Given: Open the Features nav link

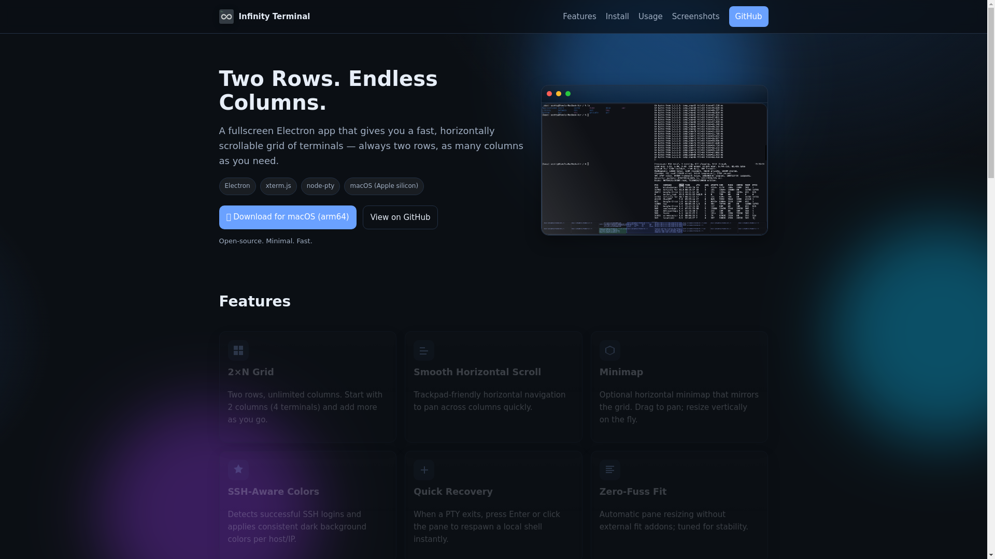Looking at the screenshot, I should [579, 17].
